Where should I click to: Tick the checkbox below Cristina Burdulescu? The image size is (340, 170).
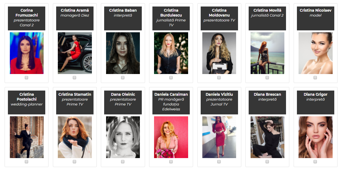click(171, 78)
